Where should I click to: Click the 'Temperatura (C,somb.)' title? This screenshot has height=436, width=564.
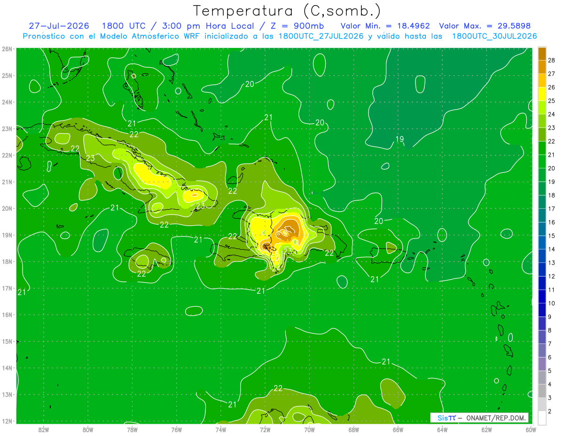tap(287, 10)
